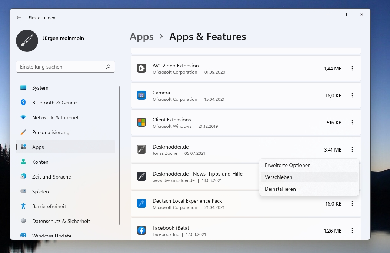Click the 1,26 MB size value

333,231
